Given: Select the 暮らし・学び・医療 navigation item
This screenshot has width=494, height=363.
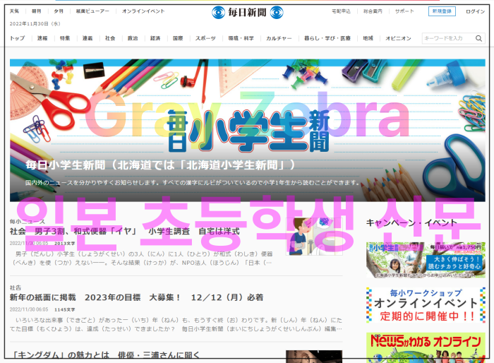Looking at the screenshot, I should pyautogui.click(x=327, y=38).
